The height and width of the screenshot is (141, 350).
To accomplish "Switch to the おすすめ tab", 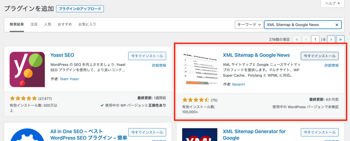I will (x=65, y=24).
